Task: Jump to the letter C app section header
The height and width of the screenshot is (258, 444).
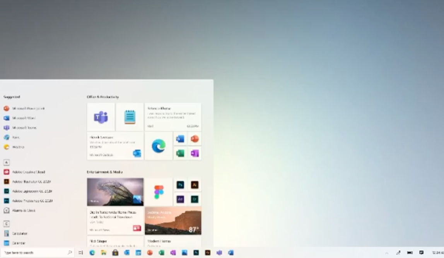Action: point(7,224)
